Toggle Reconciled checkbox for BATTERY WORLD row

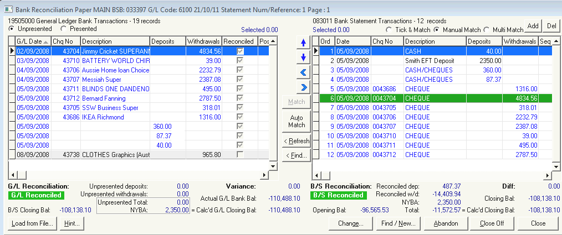pyautogui.click(x=240, y=61)
